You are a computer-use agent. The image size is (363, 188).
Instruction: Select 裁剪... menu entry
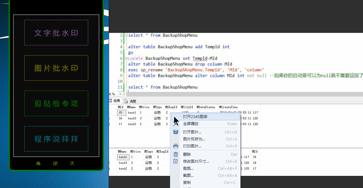coord(205,168)
